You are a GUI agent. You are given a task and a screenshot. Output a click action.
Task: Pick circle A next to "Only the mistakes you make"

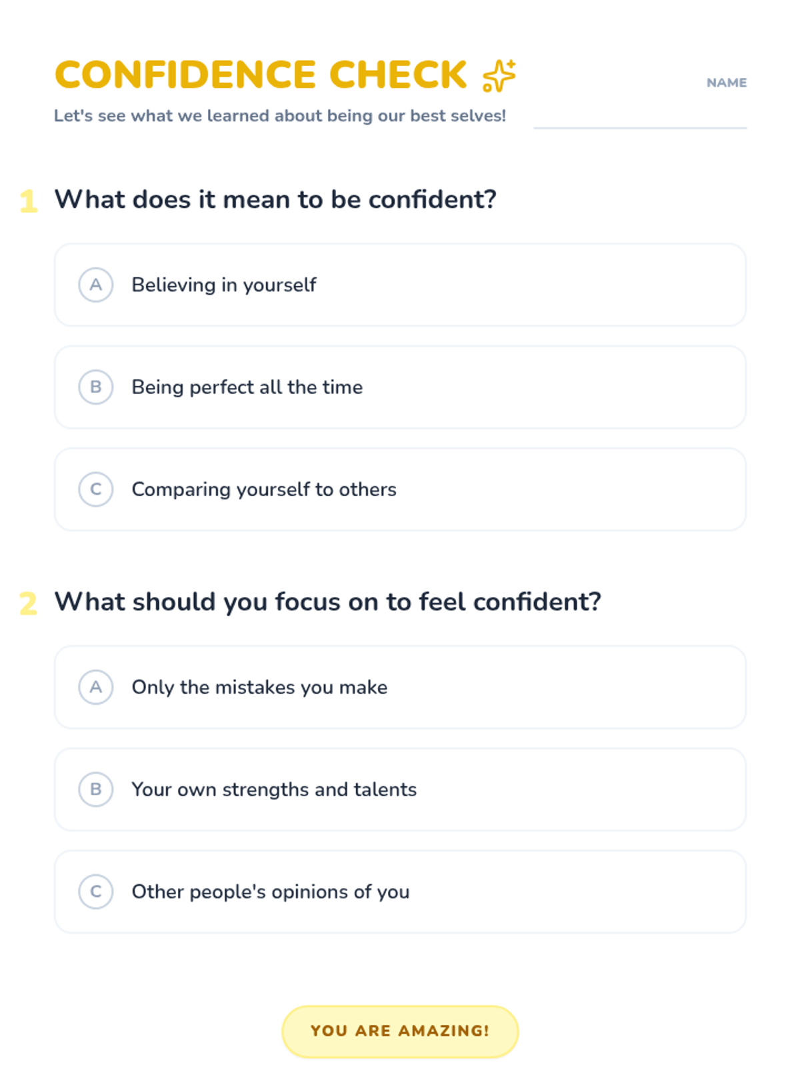[96, 687]
